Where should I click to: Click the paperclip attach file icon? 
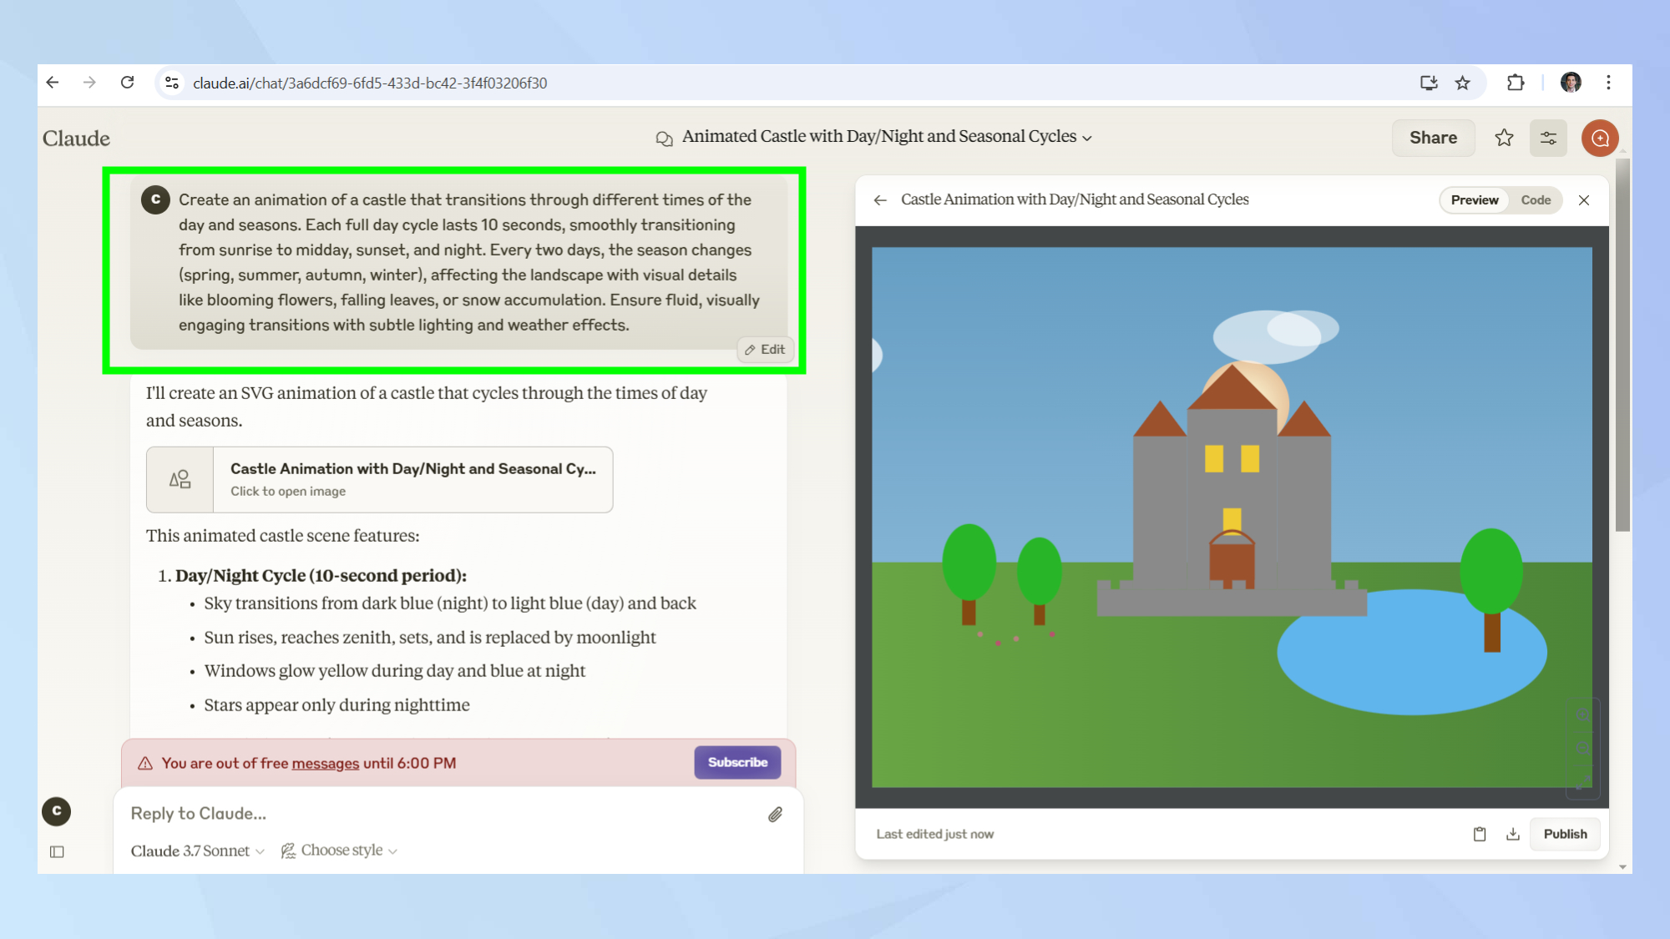click(x=775, y=814)
